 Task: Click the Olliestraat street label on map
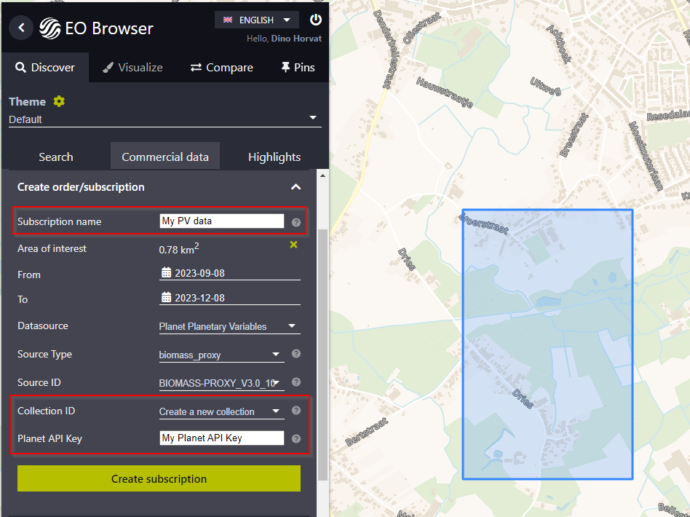(421, 28)
